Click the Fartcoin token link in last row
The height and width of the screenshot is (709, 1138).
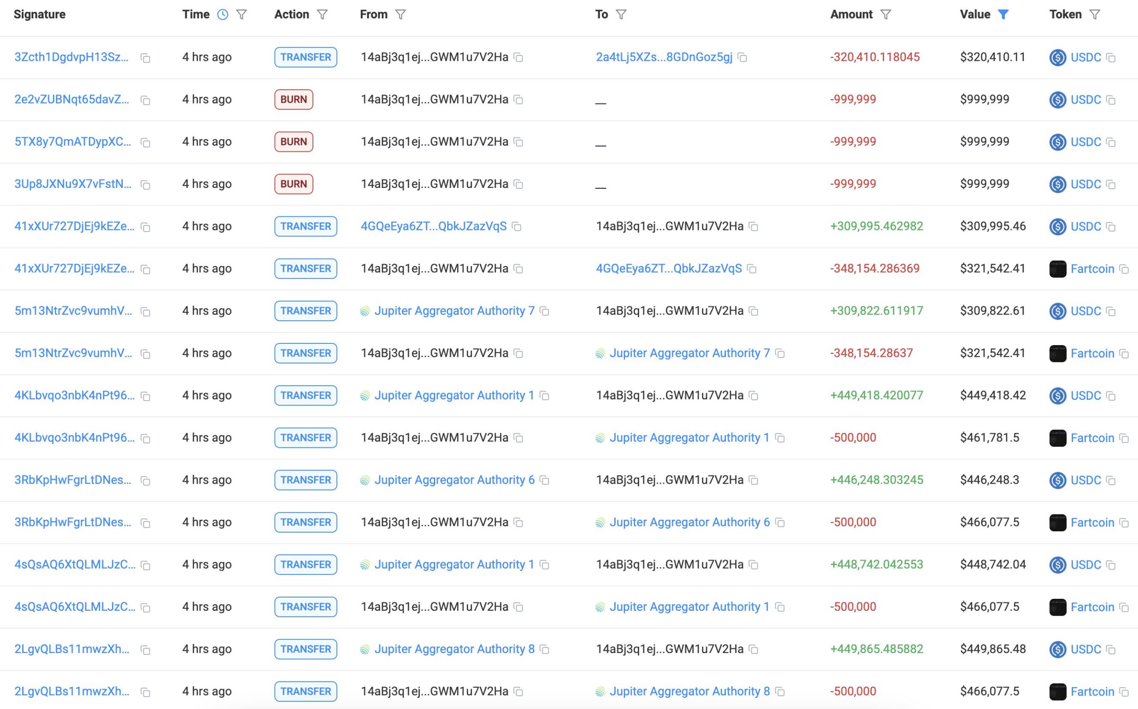click(1092, 692)
